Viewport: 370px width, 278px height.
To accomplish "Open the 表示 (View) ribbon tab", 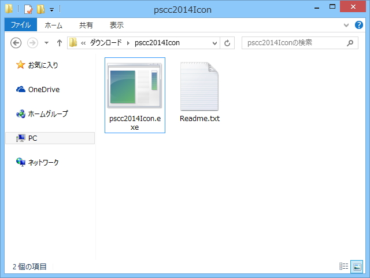I will 117,25.
